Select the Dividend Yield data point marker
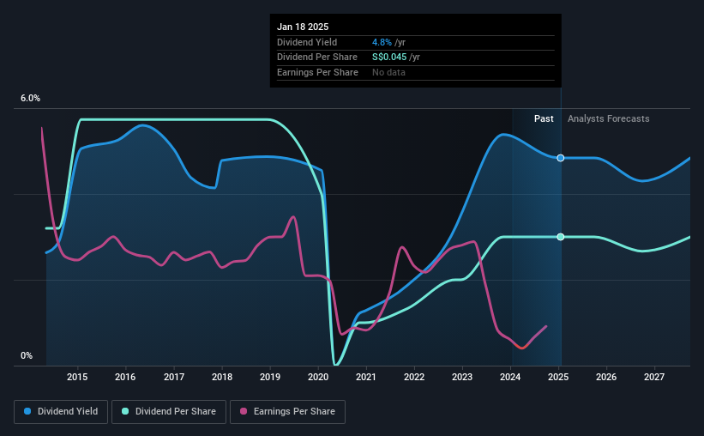Screen dimensions: 704x436 tap(560, 158)
